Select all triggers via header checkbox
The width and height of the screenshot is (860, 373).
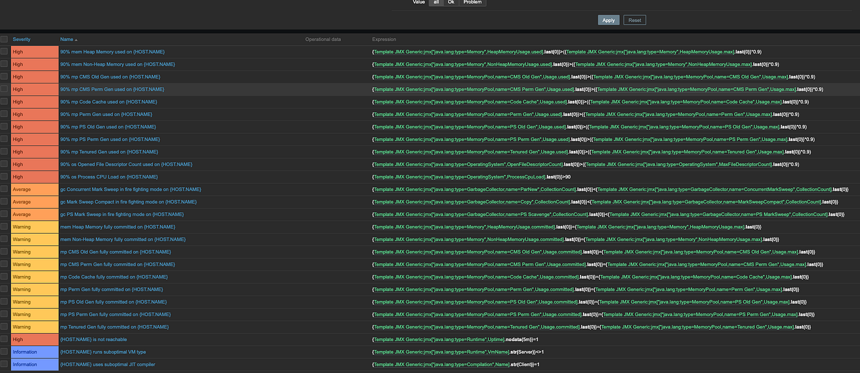click(x=4, y=39)
